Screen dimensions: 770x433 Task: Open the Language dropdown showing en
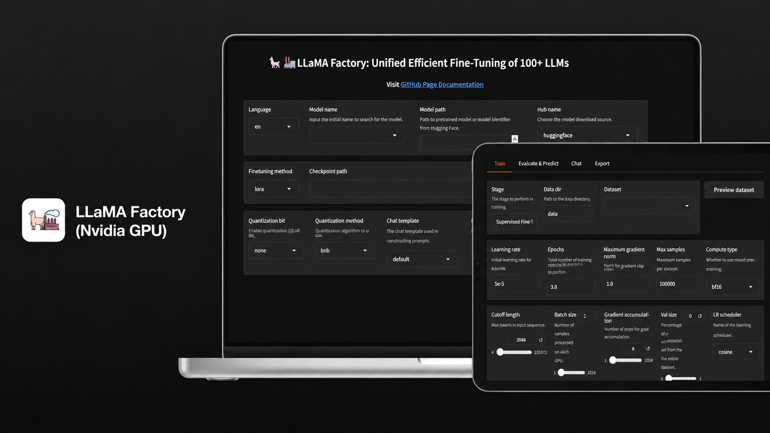click(x=274, y=127)
